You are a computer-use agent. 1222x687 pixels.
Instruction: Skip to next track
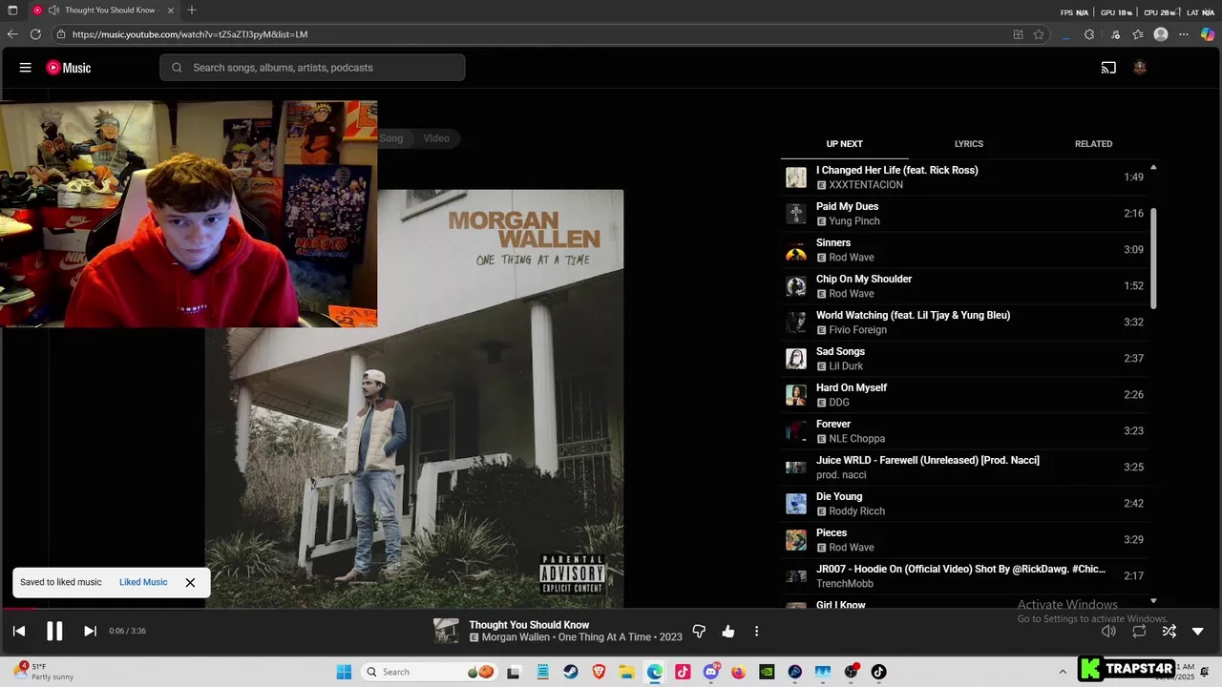tap(90, 631)
